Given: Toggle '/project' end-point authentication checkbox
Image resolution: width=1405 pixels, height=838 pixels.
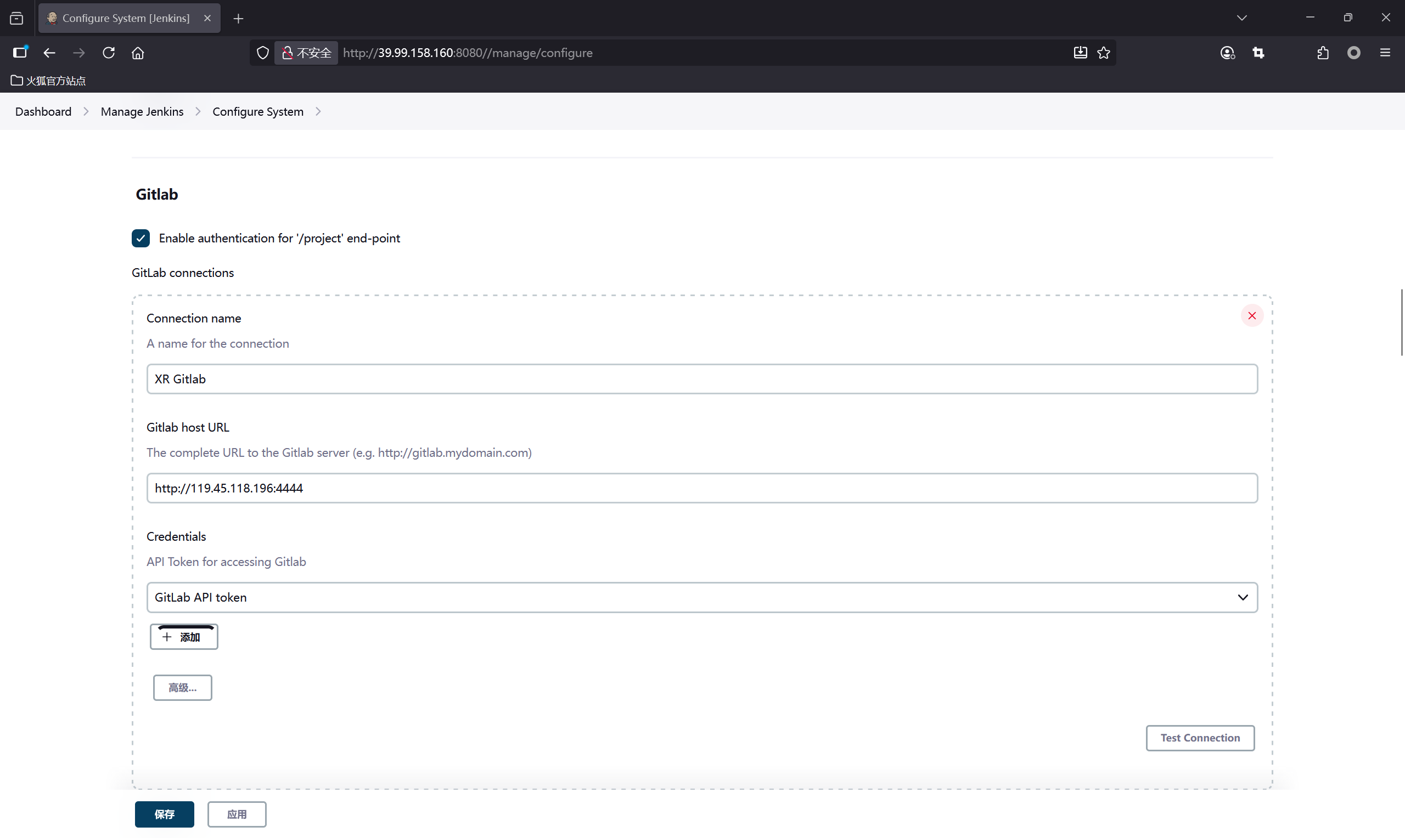Looking at the screenshot, I should 140,239.
